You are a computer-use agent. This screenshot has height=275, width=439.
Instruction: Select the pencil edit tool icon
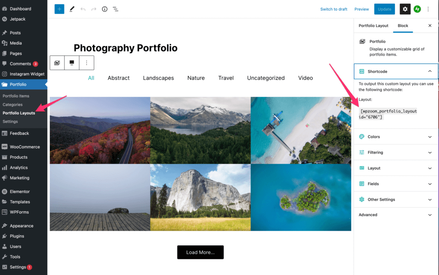click(x=72, y=9)
